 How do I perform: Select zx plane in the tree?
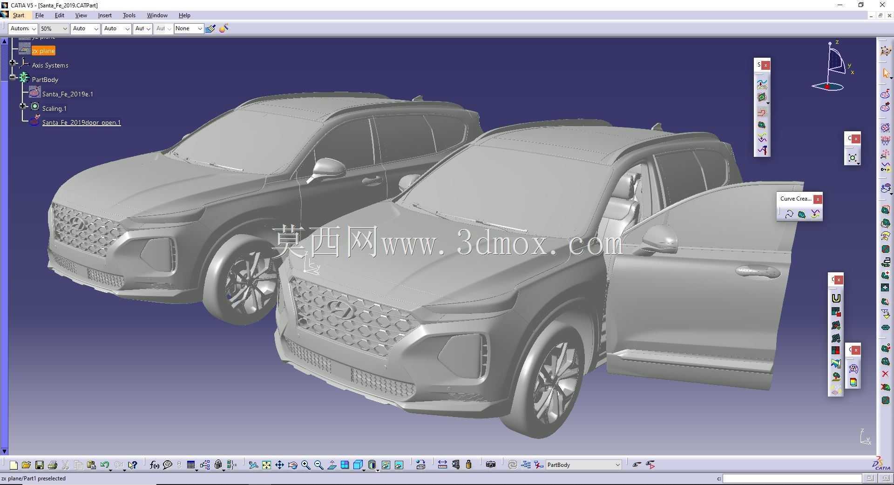(43, 51)
